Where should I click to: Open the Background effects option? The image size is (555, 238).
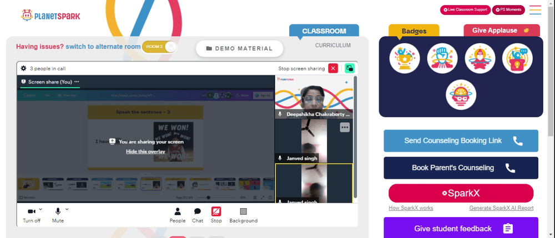coord(244,215)
